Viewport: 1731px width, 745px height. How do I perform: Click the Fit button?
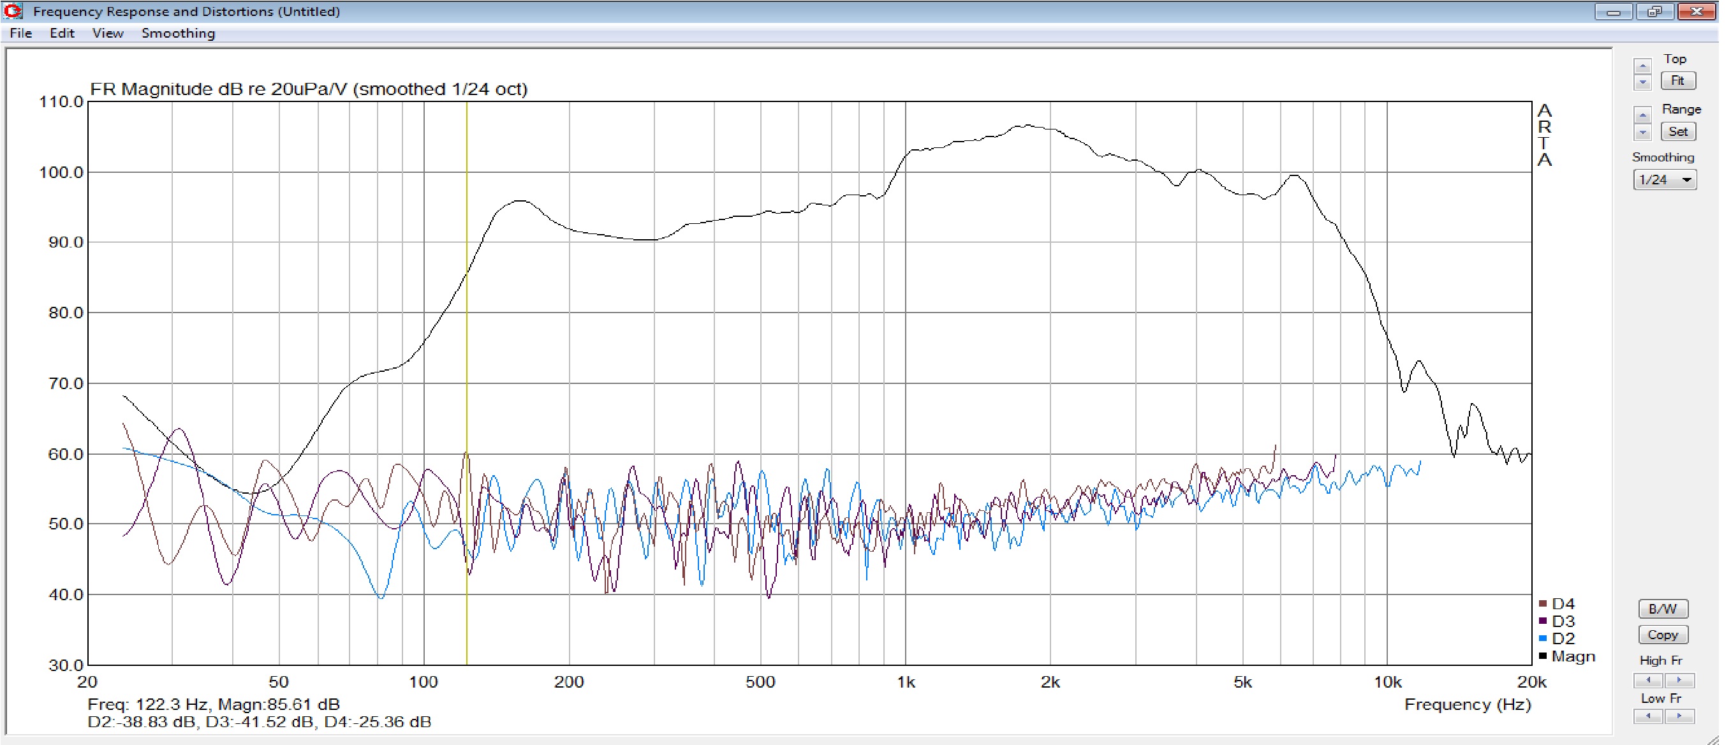click(x=1677, y=81)
